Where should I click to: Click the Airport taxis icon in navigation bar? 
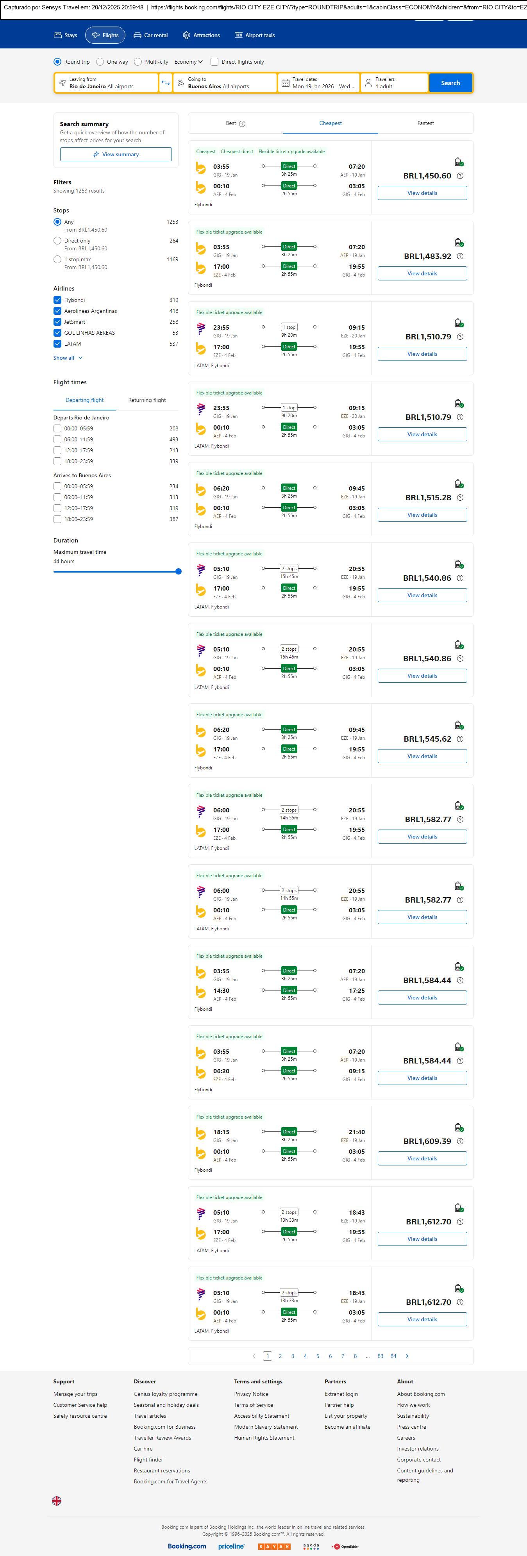tap(239, 35)
